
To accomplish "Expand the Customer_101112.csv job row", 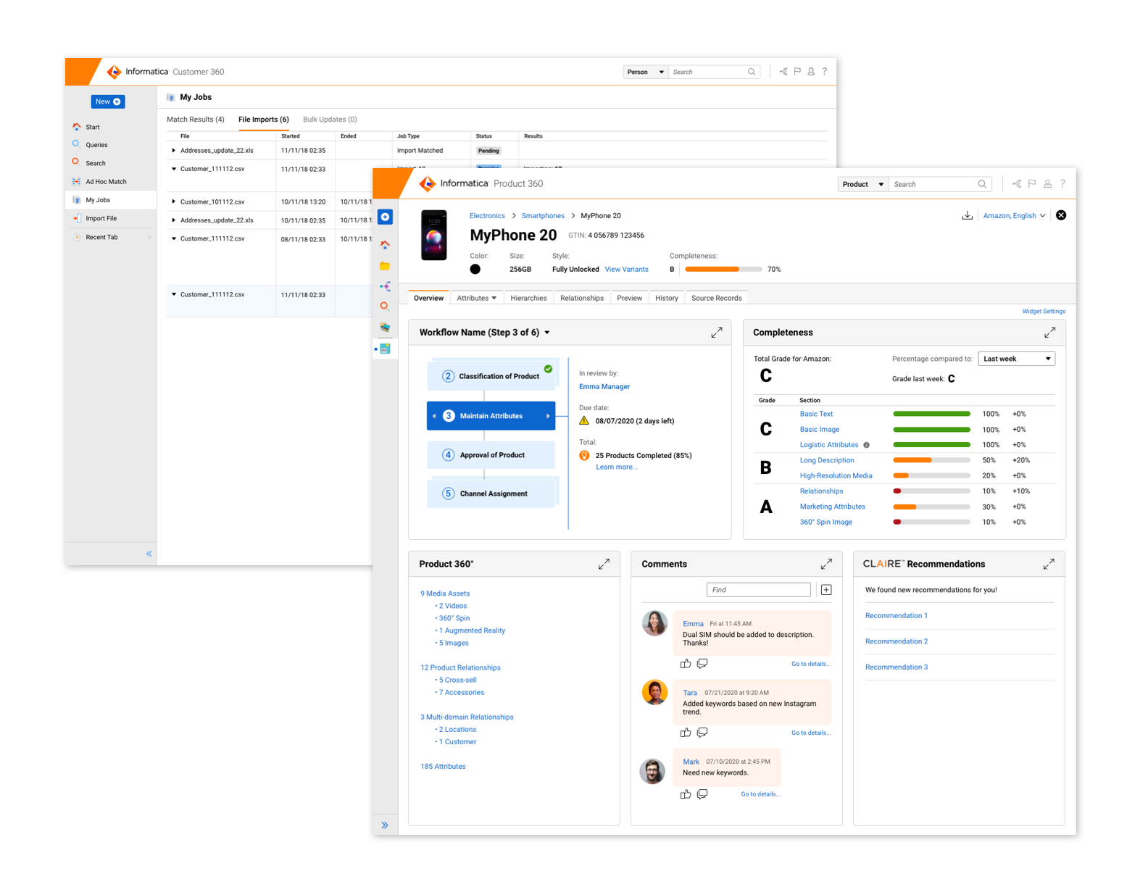I will (174, 201).
